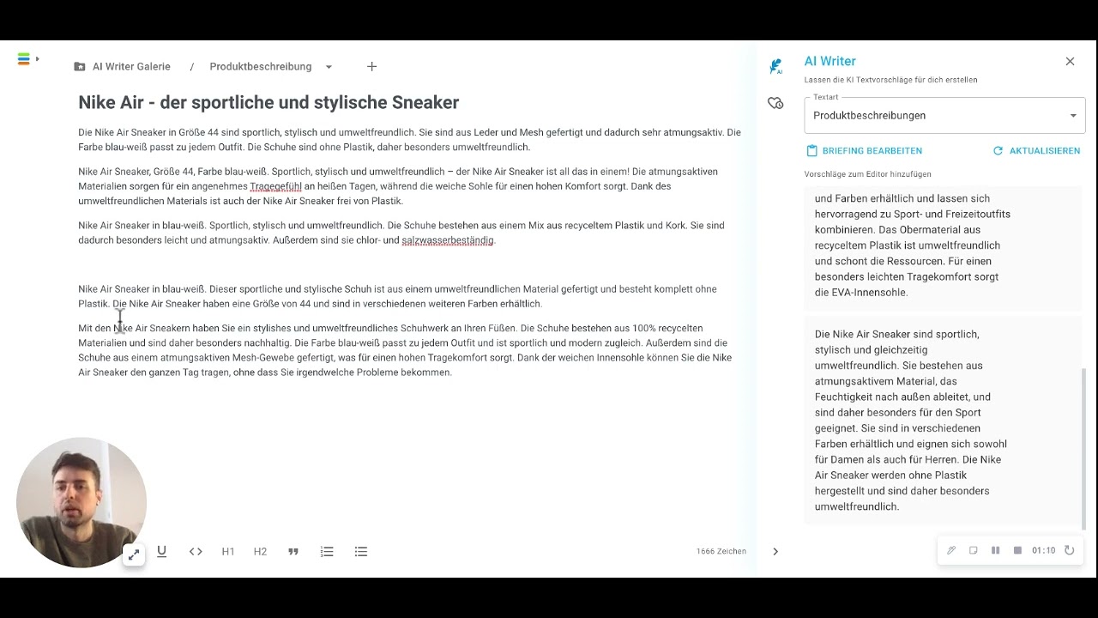The width and height of the screenshot is (1098, 618).
Task: Open the app menu logo icon
Action: 24,59
